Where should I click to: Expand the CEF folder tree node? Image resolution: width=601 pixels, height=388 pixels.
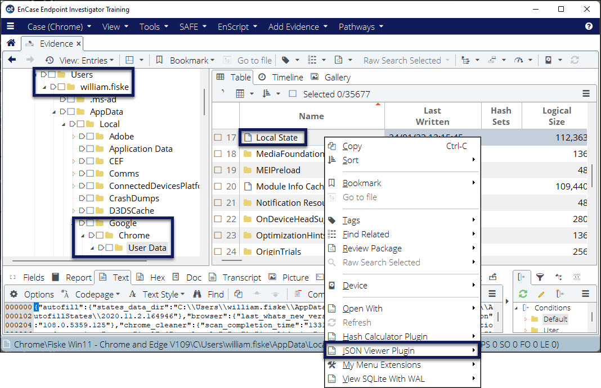[73, 161]
